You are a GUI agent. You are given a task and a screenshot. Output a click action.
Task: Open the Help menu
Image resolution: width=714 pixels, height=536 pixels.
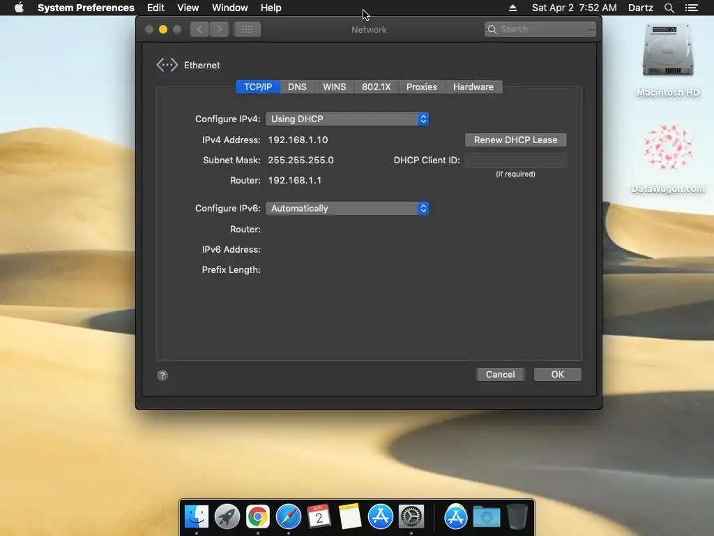click(x=271, y=8)
